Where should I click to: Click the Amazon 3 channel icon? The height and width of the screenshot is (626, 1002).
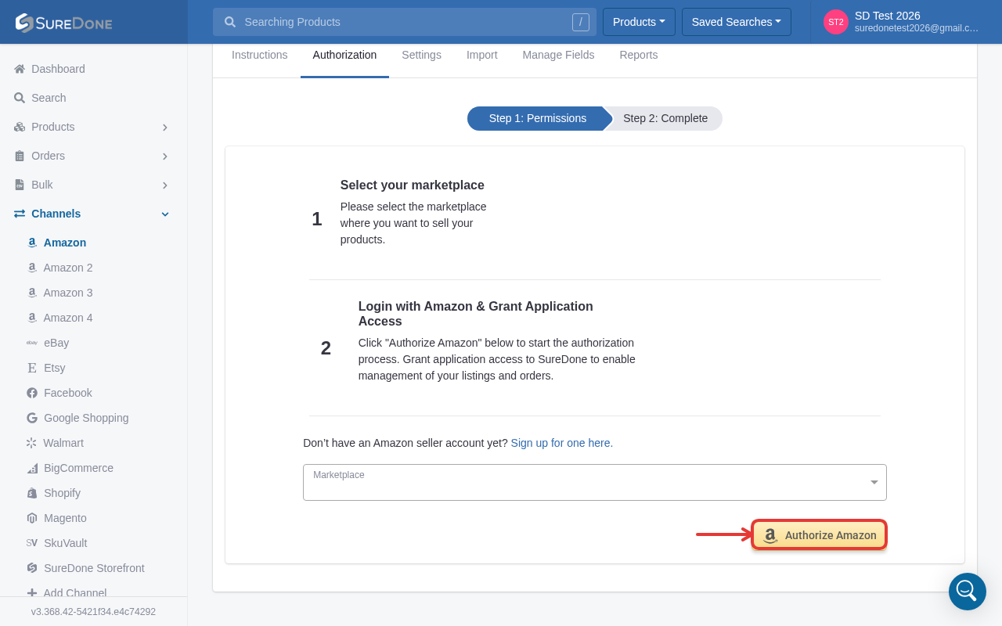[32, 293]
